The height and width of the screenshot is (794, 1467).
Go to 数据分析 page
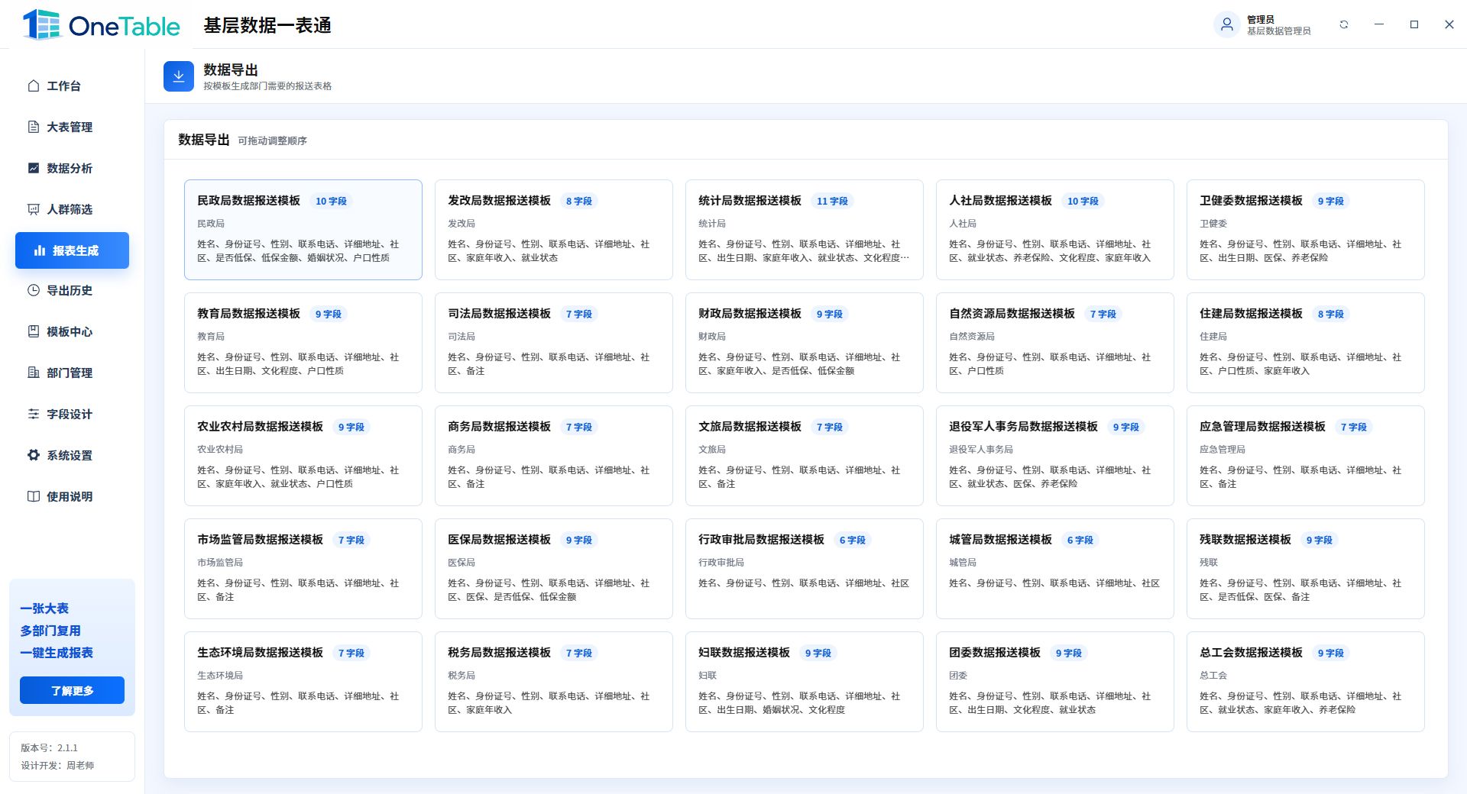[x=72, y=168]
